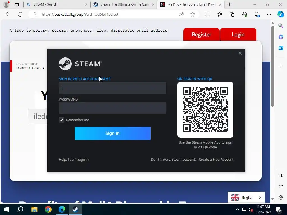Show hidden system tray icons
Viewport: 287px width, 215px height.
click(237, 209)
